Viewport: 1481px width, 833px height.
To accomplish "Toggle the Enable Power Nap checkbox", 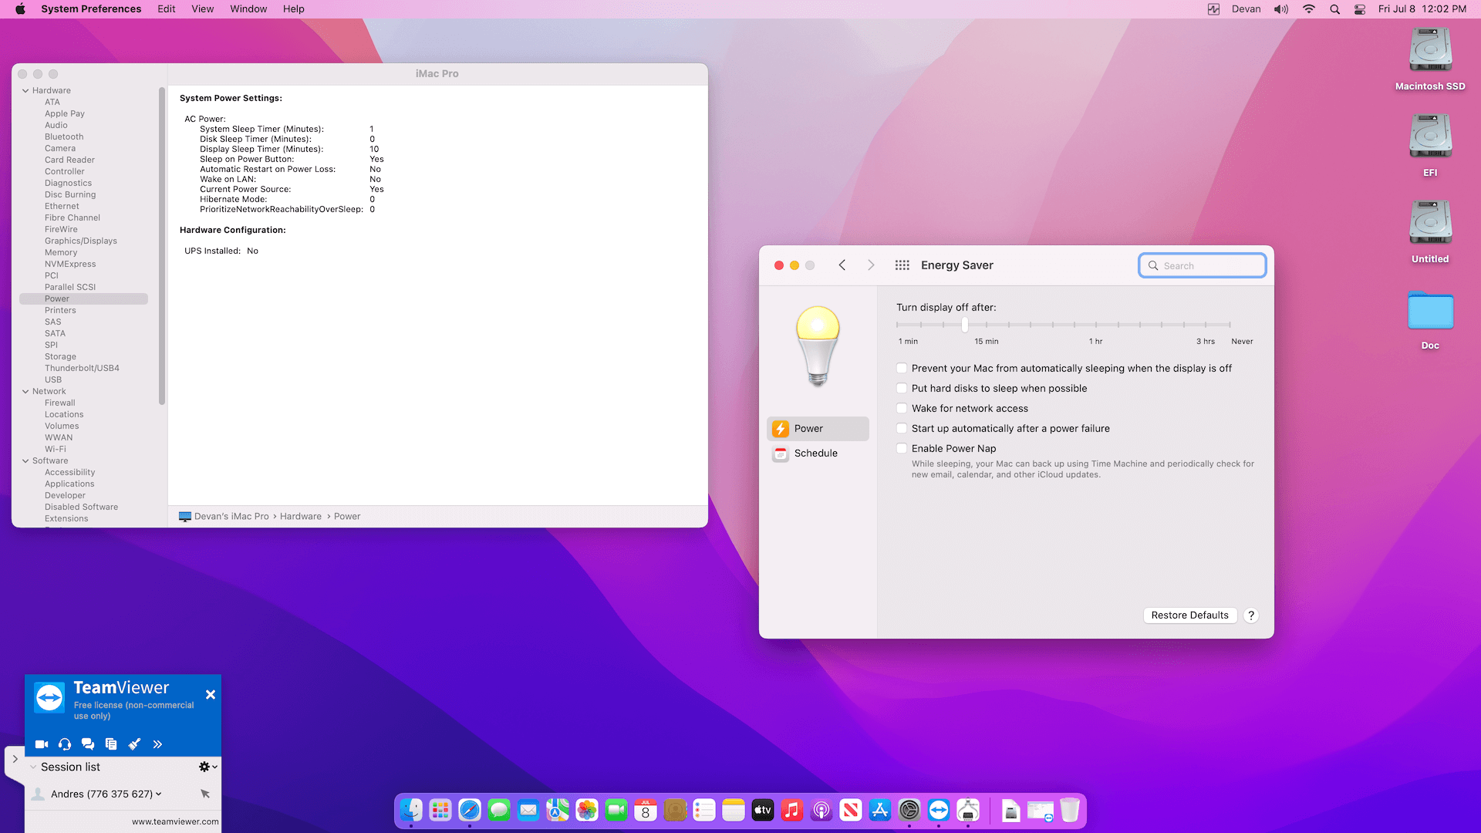I will 902,448.
